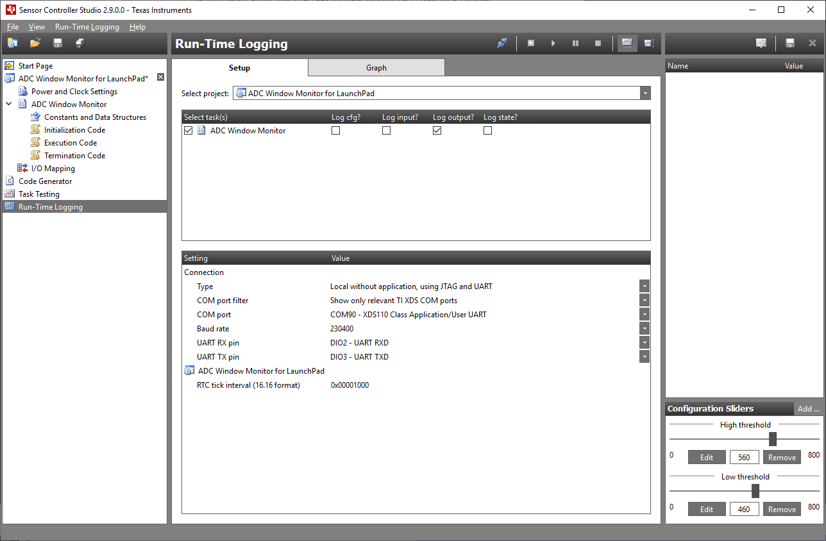The width and height of the screenshot is (826, 541).
Task: Stop logging with the stop button
Action: click(x=598, y=43)
